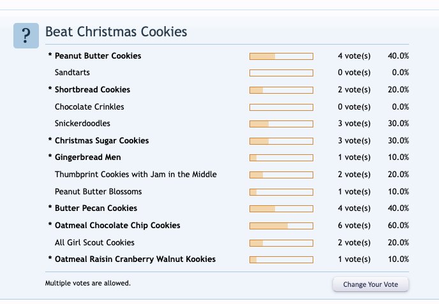
Task: Click the Snickerdoodles poll entry
Action: (82, 124)
